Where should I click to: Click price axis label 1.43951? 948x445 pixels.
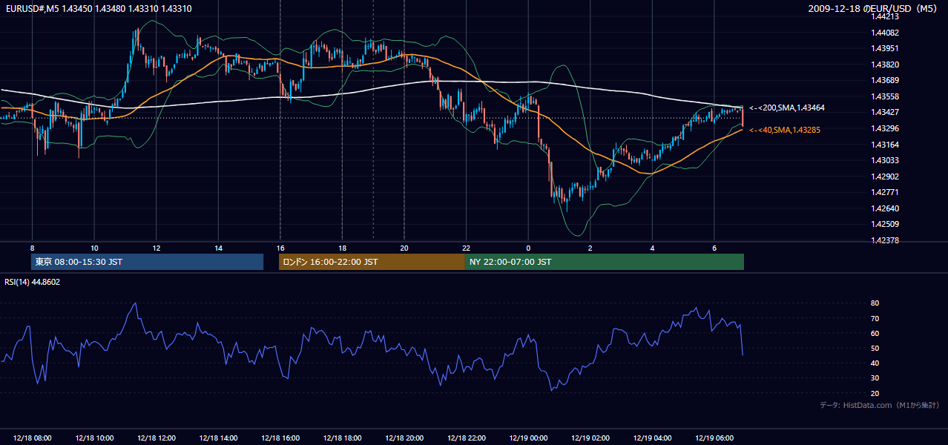885,48
